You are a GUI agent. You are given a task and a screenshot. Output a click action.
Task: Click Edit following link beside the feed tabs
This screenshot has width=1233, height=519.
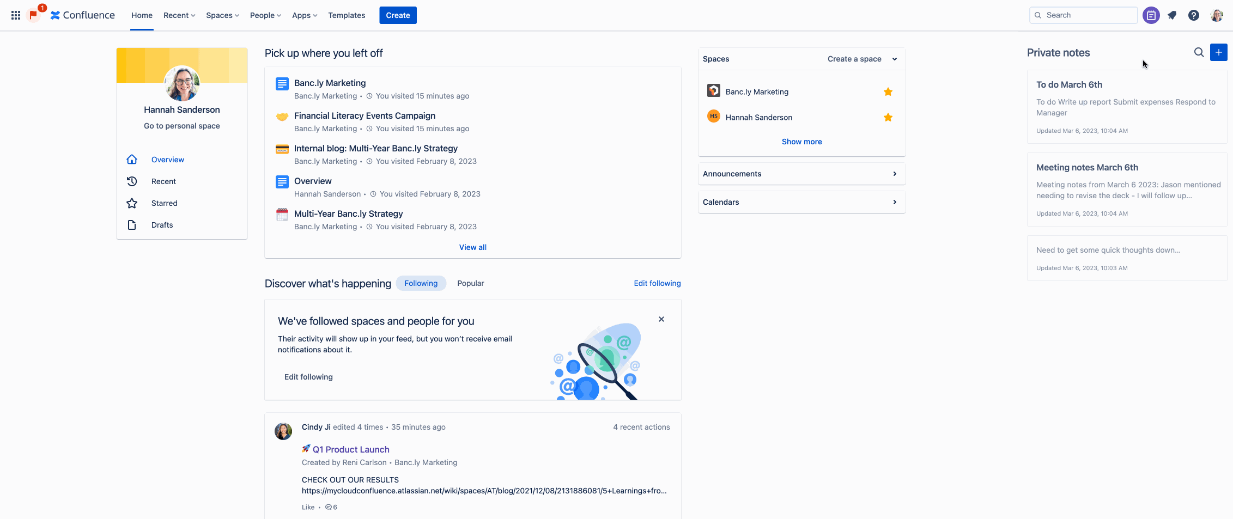pyautogui.click(x=657, y=283)
